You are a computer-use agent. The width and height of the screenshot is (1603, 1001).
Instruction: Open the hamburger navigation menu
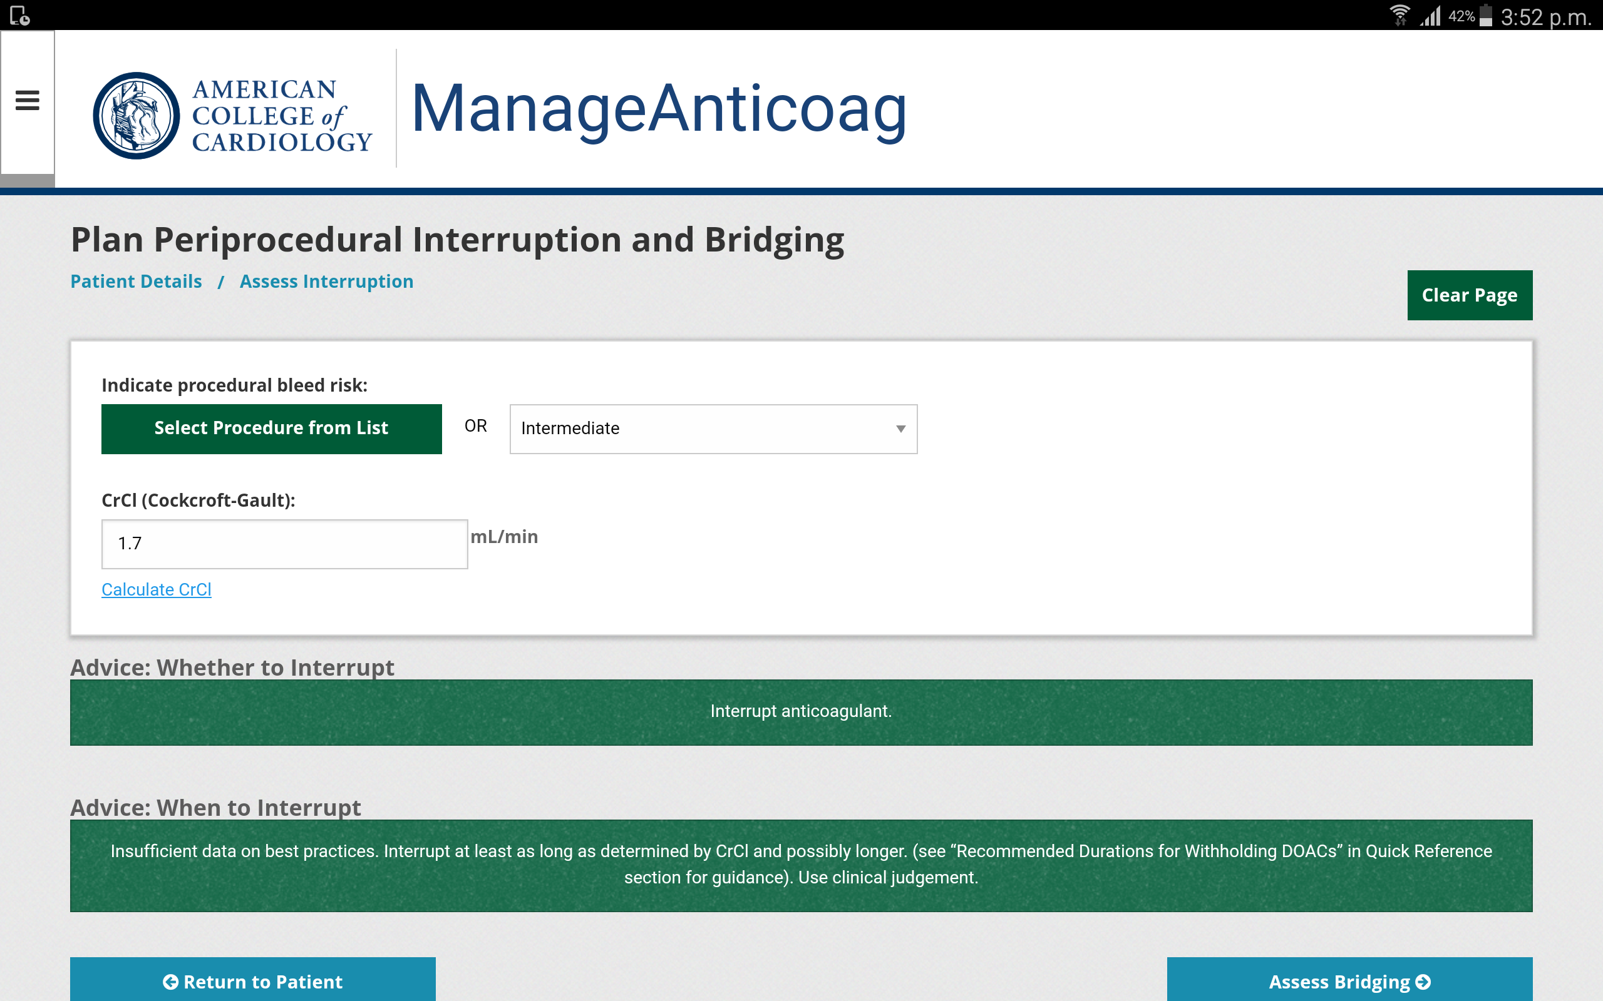[27, 101]
